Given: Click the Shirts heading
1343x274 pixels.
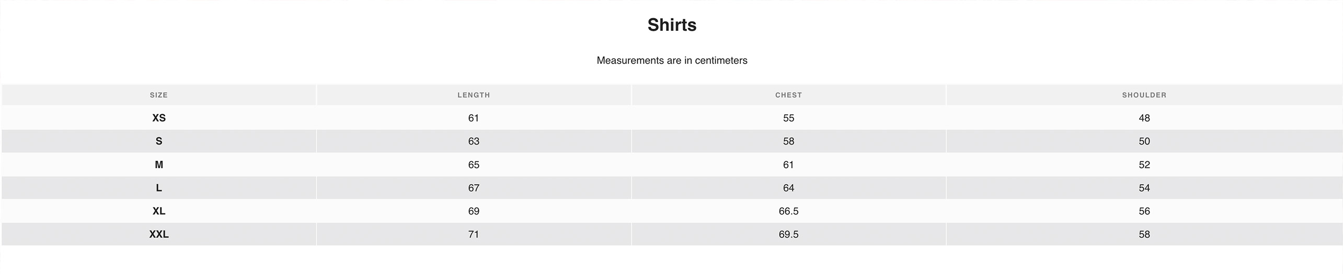Looking at the screenshot, I should [672, 25].
